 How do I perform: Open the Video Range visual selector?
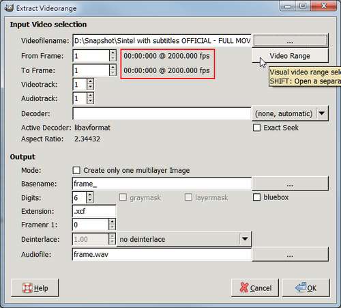point(290,56)
